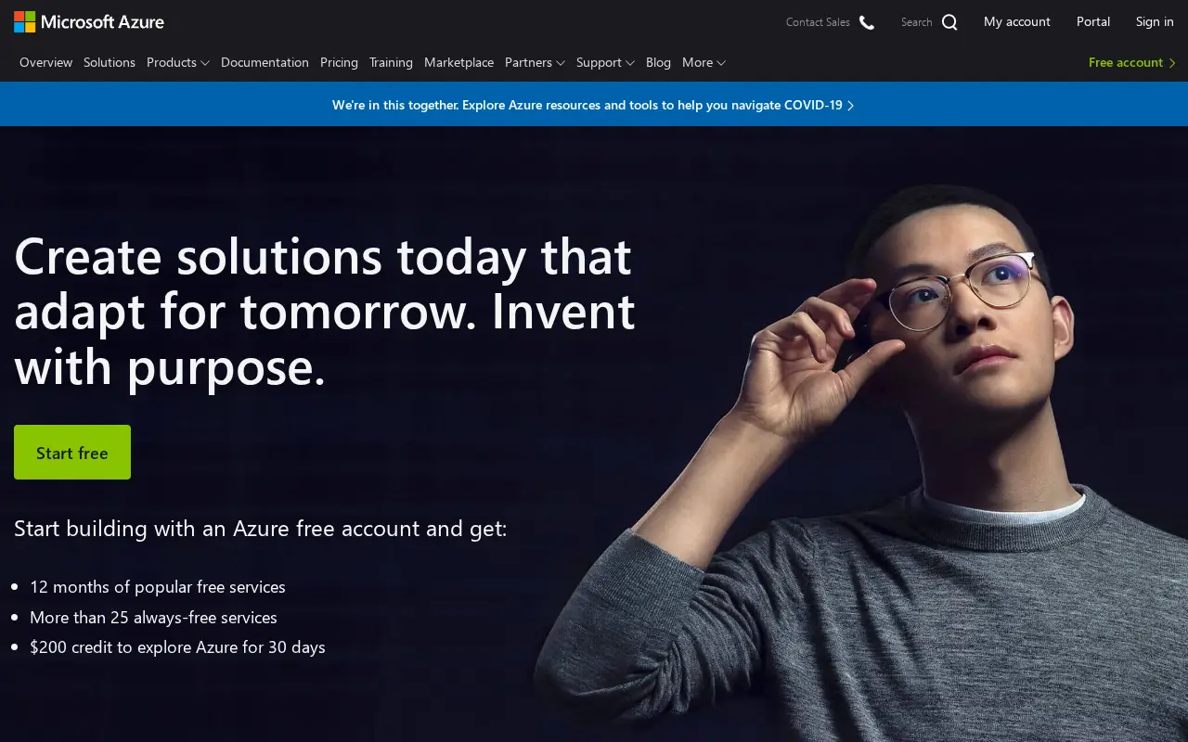The width and height of the screenshot is (1188, 742).
Task: Click the Free account arrow chevron
Action: (1172, 63)
